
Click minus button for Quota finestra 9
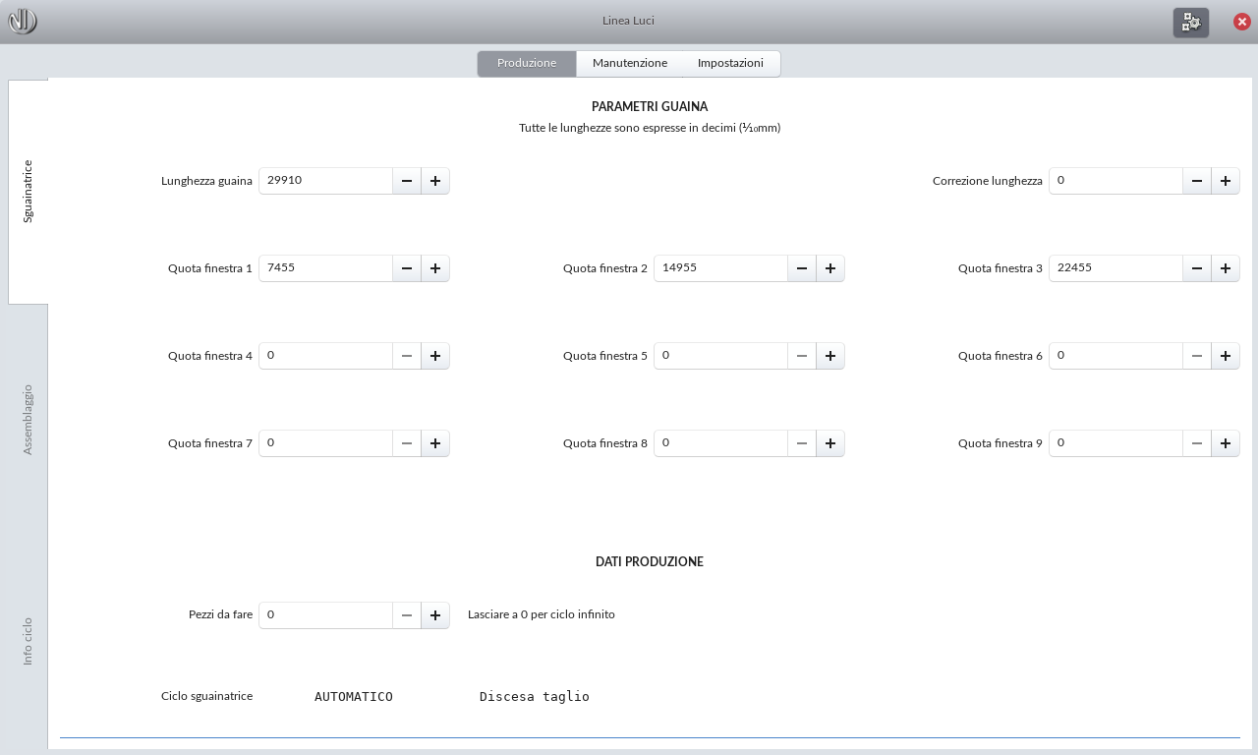[x=1197, y=443]
